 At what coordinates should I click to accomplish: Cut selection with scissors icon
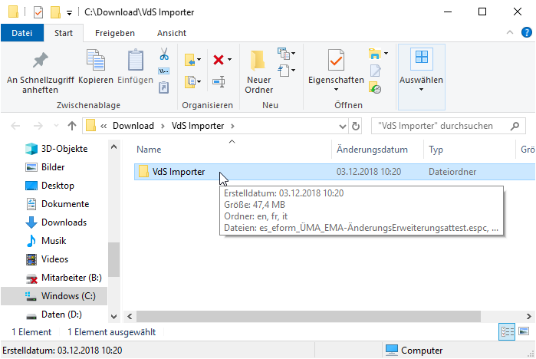(x=164, y=54)
